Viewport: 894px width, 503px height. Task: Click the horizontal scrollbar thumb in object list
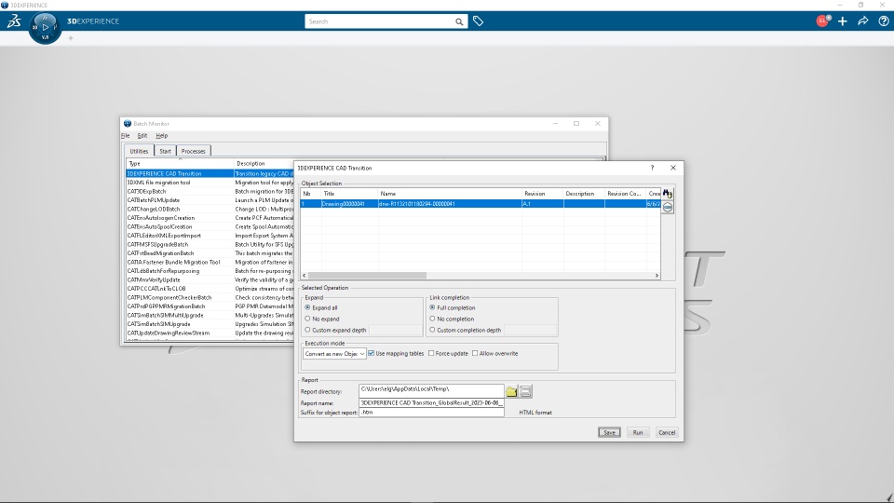(x=368, y=276)
